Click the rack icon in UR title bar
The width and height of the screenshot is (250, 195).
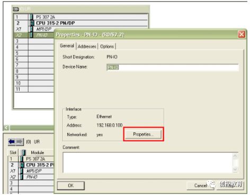point(16,9)
